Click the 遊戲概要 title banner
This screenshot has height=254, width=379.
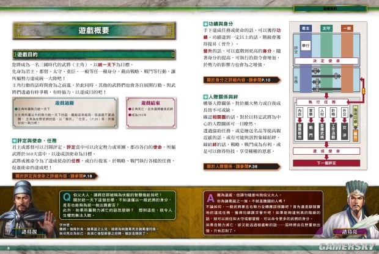(94, 30)
